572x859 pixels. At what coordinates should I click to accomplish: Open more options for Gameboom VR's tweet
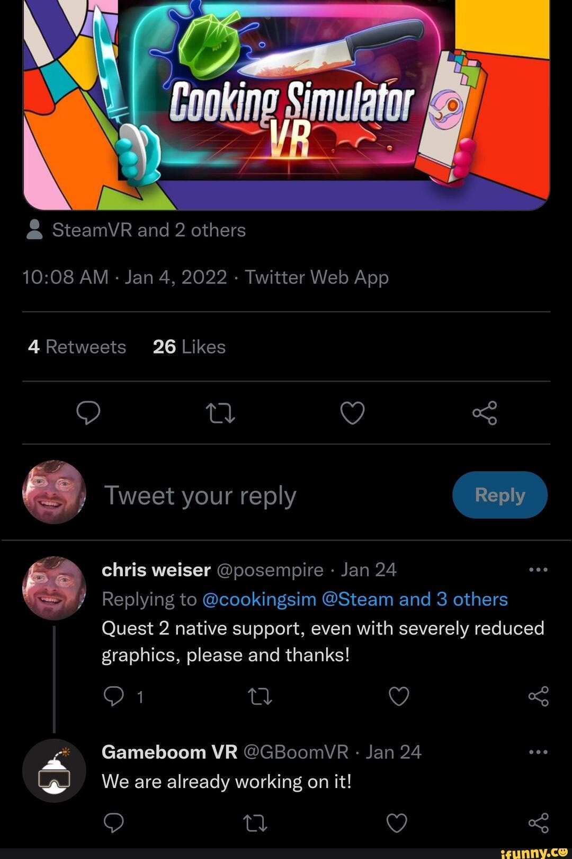pos(538,752)
